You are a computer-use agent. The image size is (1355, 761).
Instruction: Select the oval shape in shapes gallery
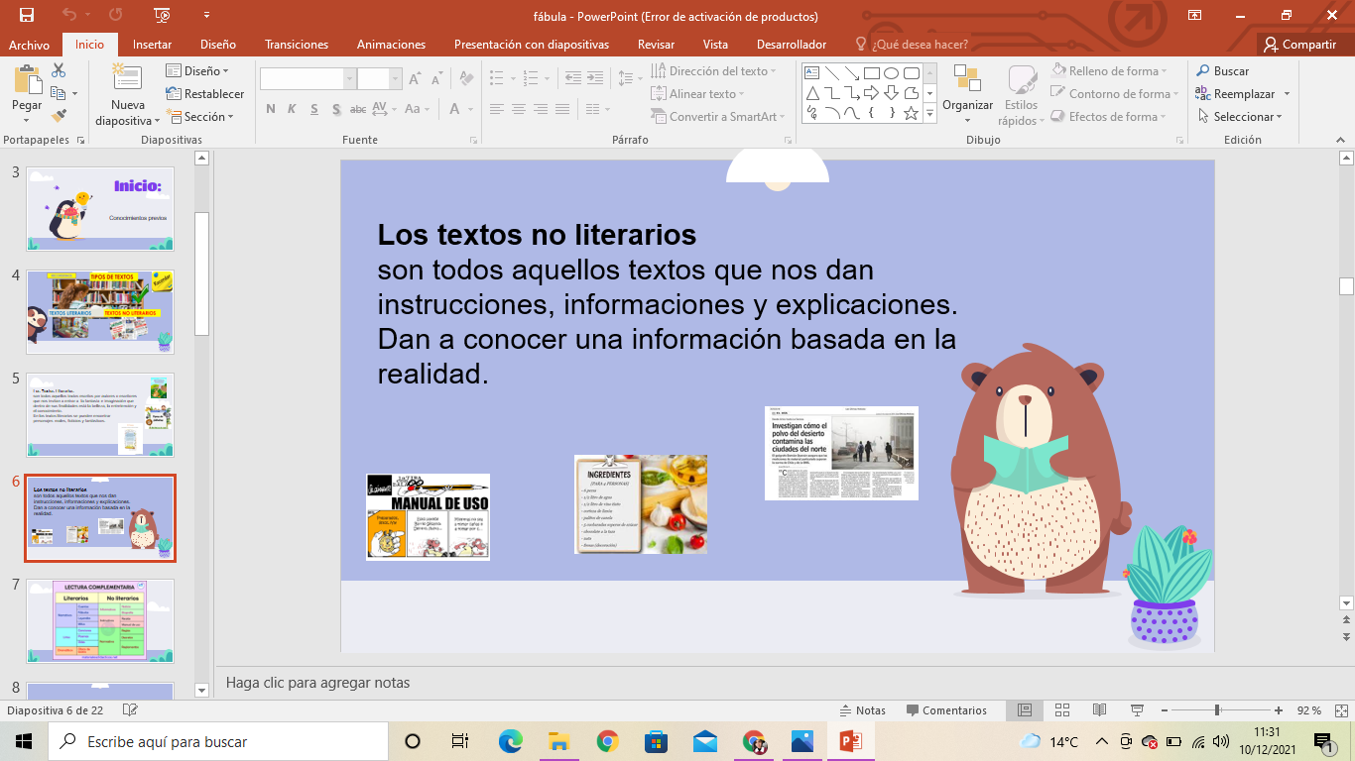pyautogui.click(x=891, y=72)
